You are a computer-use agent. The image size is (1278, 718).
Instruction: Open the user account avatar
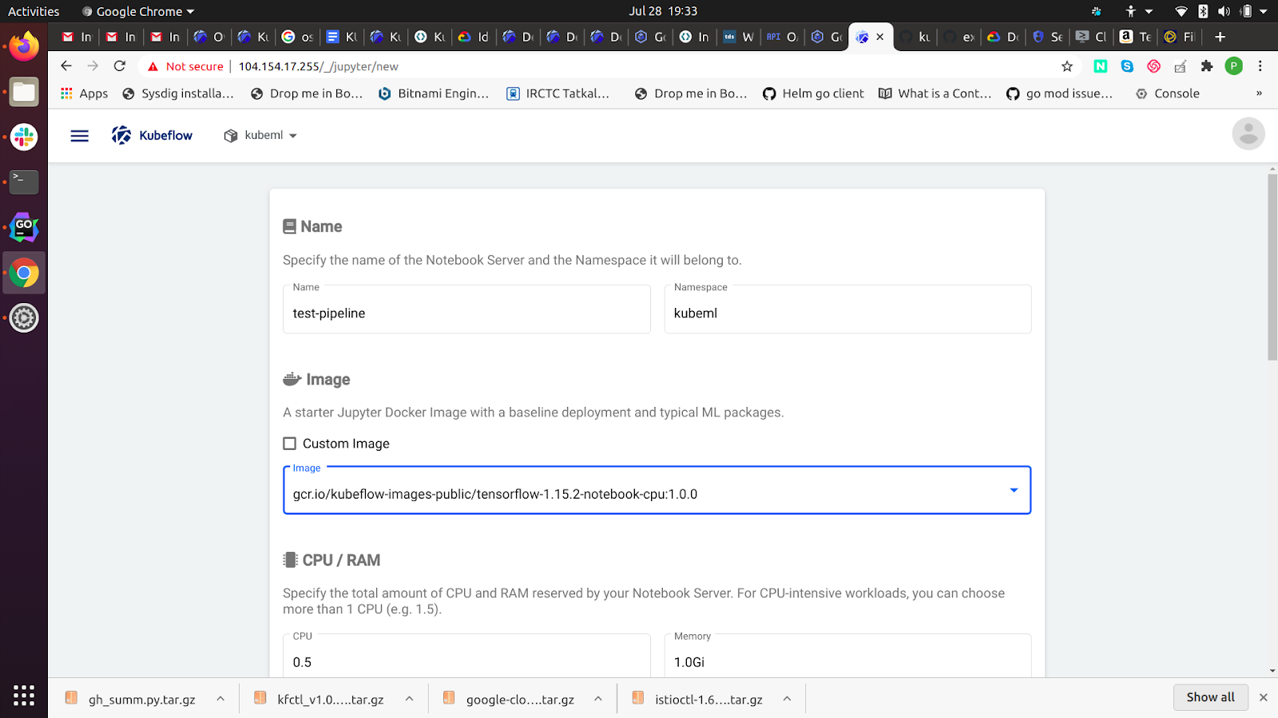coord(1248,134)
